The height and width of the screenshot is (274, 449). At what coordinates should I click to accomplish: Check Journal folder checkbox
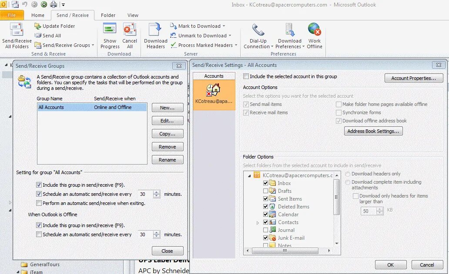click(265, 230)
